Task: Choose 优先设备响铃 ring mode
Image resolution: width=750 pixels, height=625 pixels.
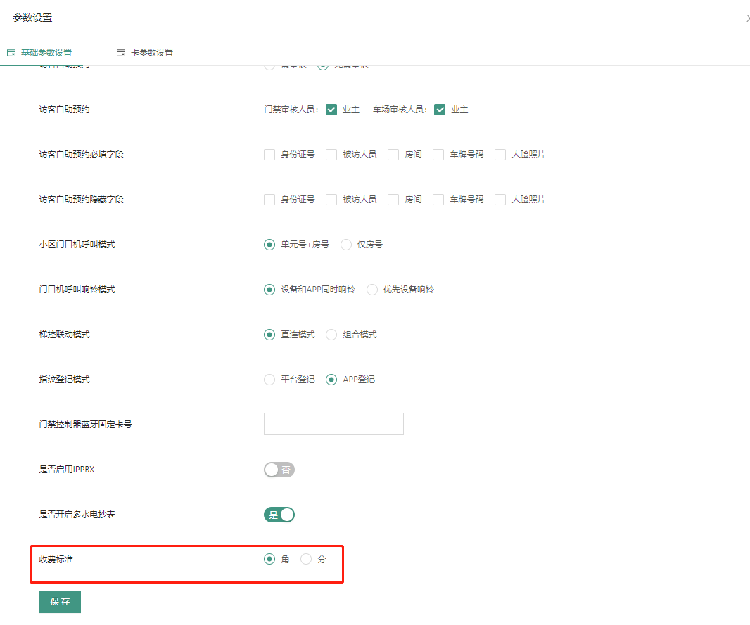Action: [x=372, y=290]
